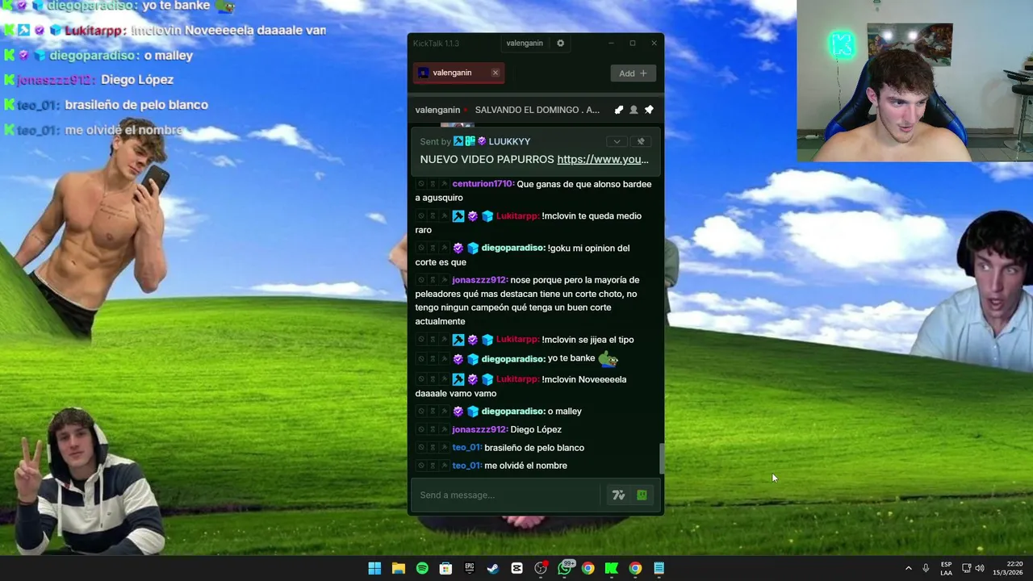Viewport: 1033px width, 581px height.
Task: Open Spotify from the taskbar
Action: (422, 568)
